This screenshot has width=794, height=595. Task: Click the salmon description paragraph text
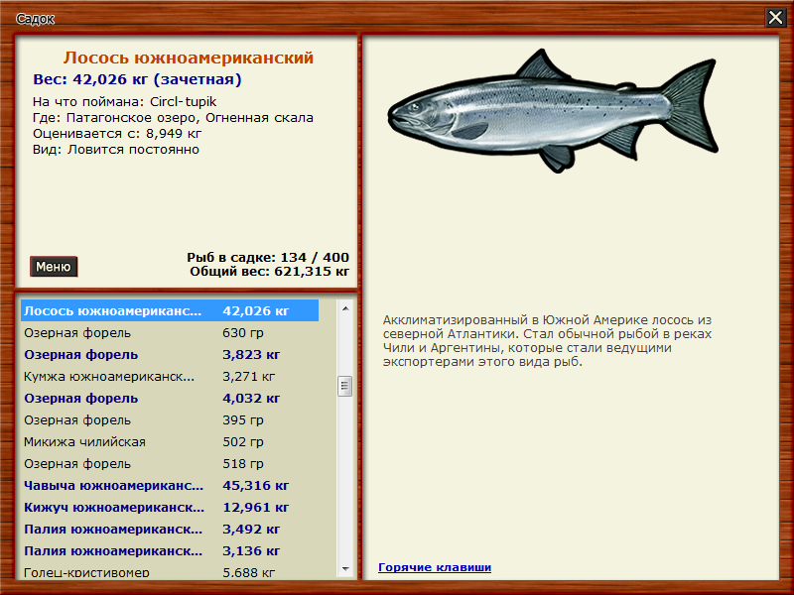pyautogui.click(x=547, y=340)
